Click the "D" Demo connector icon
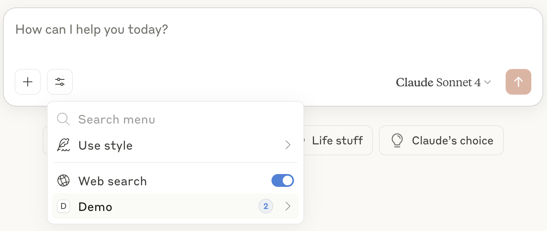The width and height of the screenshot is (547, 231). [x=63, y=207]
